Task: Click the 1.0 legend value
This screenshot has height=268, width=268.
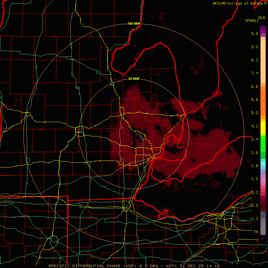Action: pyautogui.click(x=255, y=179)
